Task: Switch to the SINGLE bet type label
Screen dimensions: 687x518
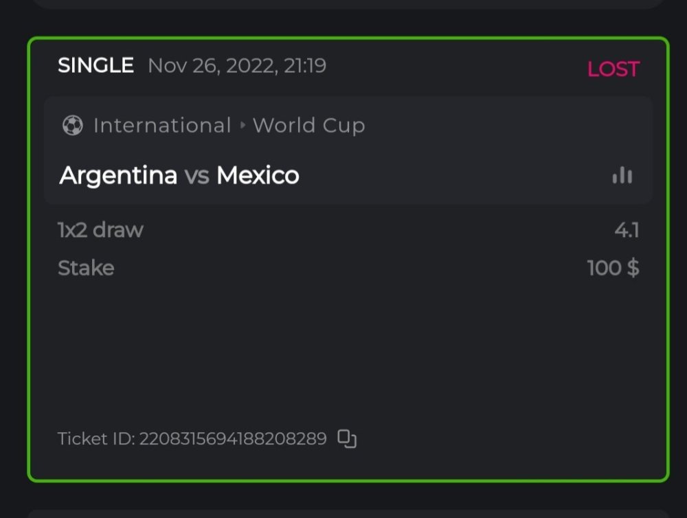Action: 97,65
